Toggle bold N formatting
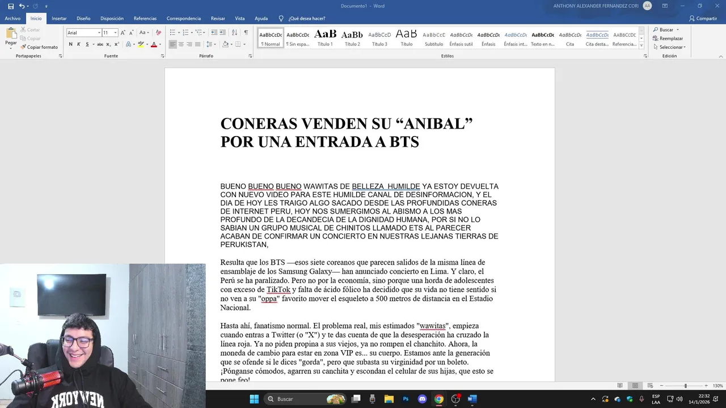This screenshot has width=726, height=408. click(71, 44)
